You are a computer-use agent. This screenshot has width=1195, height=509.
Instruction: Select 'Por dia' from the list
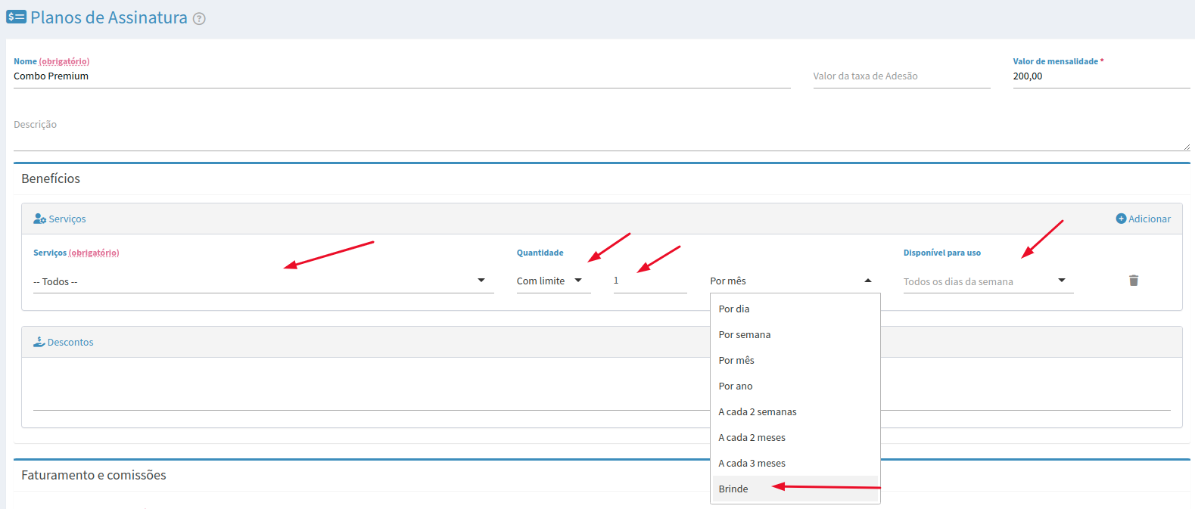(795, 309)
